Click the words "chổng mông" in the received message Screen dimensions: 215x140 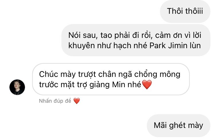click(x=157, y=75)
